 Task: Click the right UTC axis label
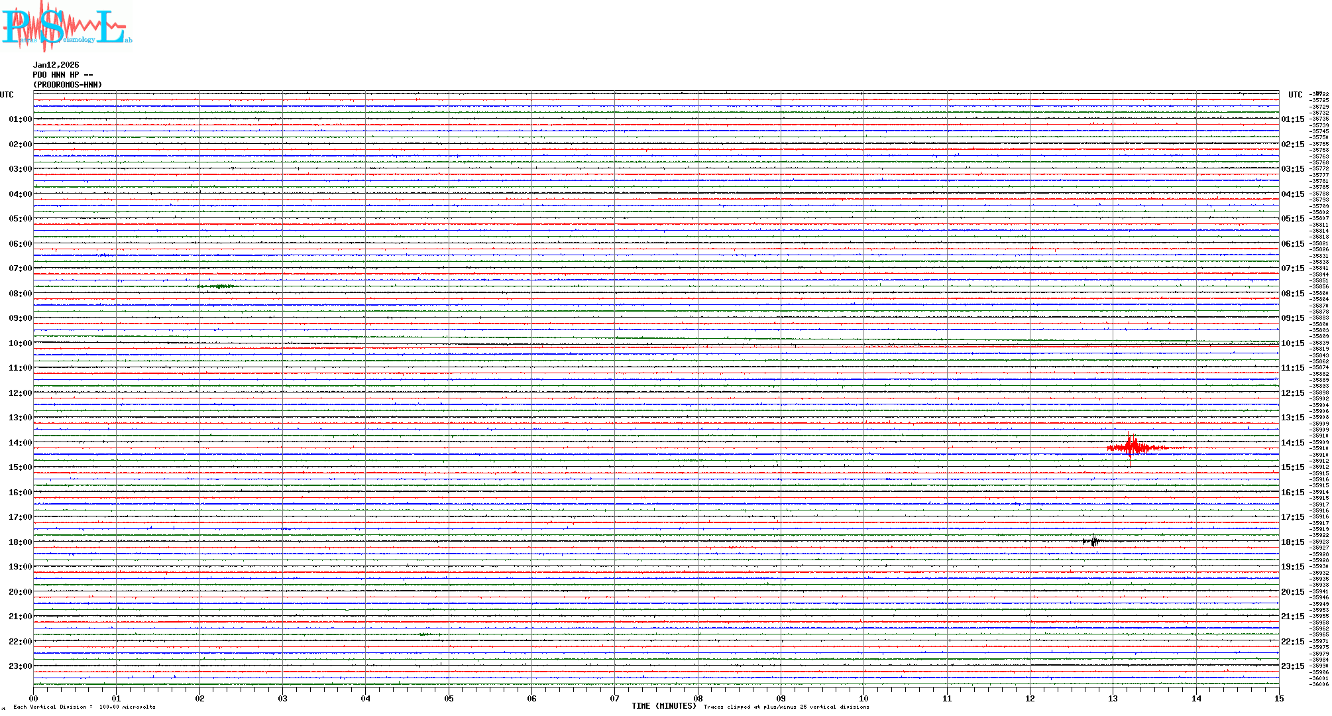(1295, 95)
